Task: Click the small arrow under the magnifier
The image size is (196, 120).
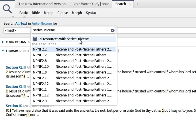Action: click(x=13, y=16)
